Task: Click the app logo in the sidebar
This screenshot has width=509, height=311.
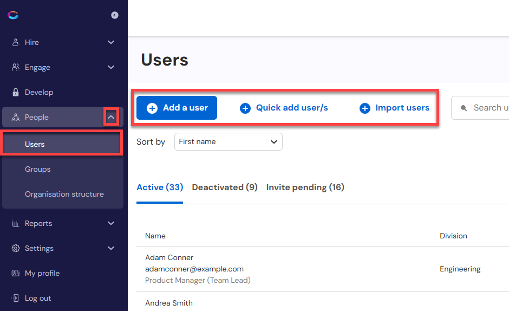Action: (14, 15)
